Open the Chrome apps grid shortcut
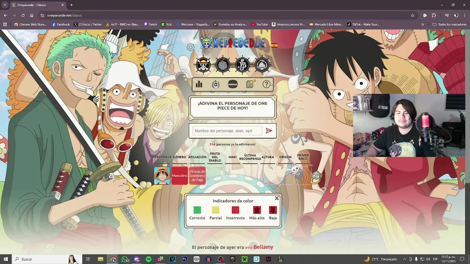Image resolution: width=470 pixels, height=264 pixels. pos(5,25)
